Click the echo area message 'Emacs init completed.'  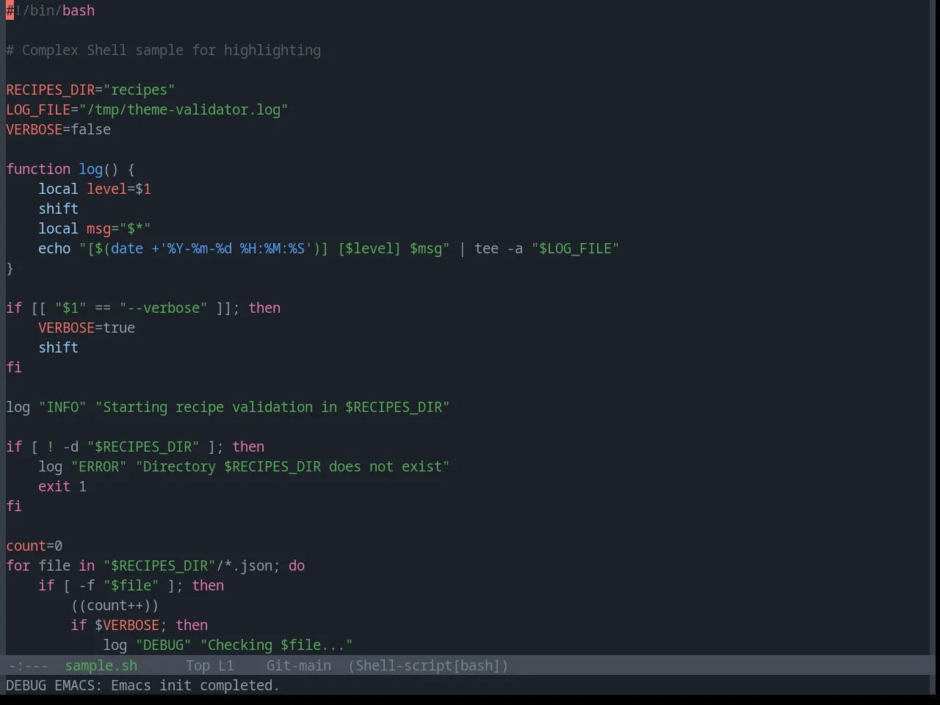pos(195,685)
